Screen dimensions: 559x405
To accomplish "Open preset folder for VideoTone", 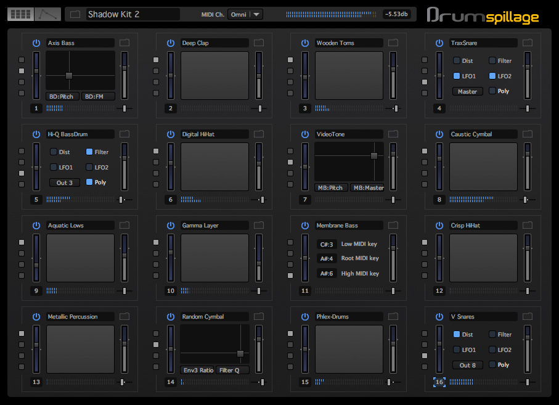I will [393, 134].
